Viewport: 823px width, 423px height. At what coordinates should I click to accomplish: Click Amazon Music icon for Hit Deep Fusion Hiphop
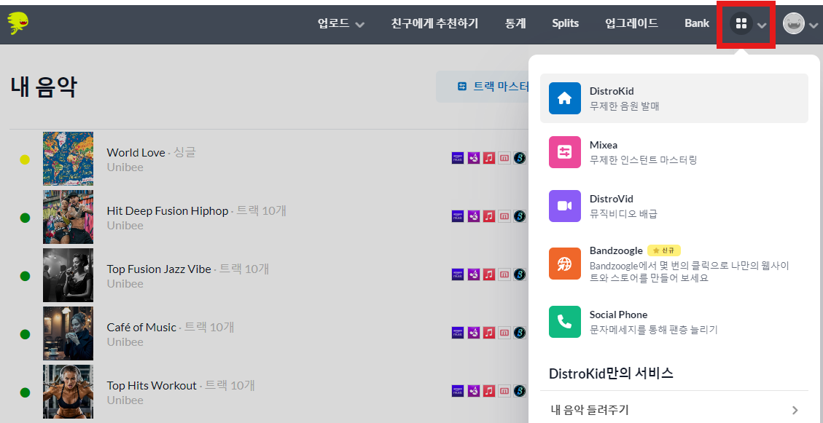tap(458, 216)
